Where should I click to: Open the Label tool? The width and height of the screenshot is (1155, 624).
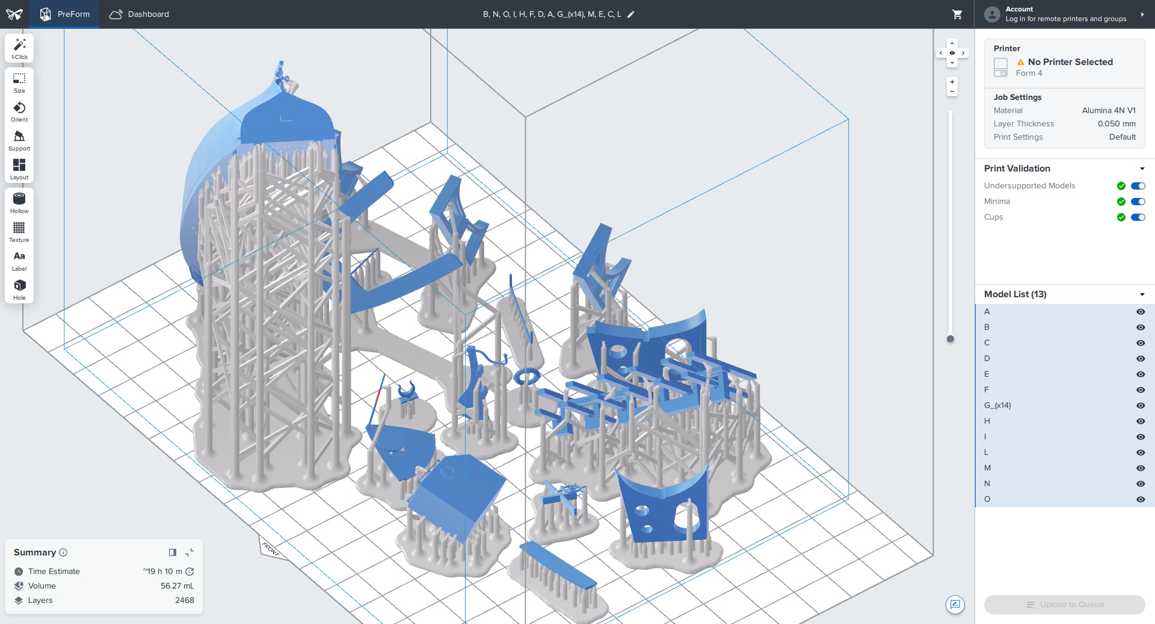tap(19, 261)
